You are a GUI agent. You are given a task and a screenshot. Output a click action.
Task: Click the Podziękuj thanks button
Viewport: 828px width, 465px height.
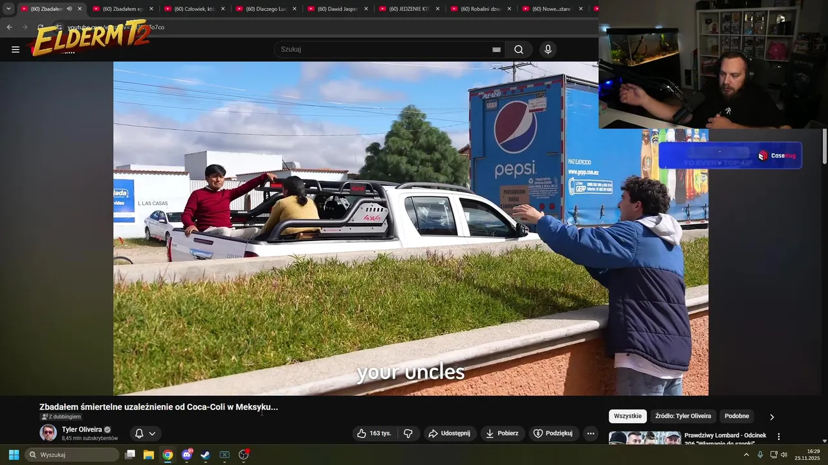coord(554,433)
